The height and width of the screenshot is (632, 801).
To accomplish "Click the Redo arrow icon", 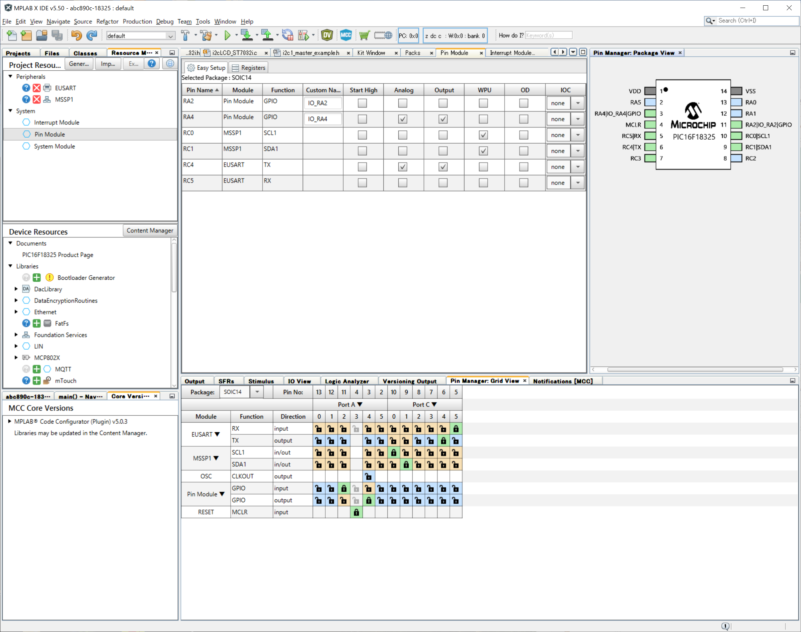I will pos(91,35).
